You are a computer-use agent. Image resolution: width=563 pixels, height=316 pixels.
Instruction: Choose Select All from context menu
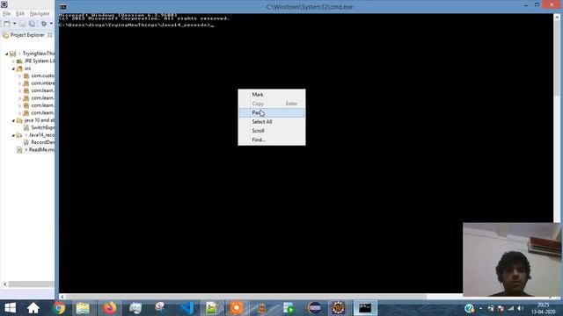coord(262,122)
